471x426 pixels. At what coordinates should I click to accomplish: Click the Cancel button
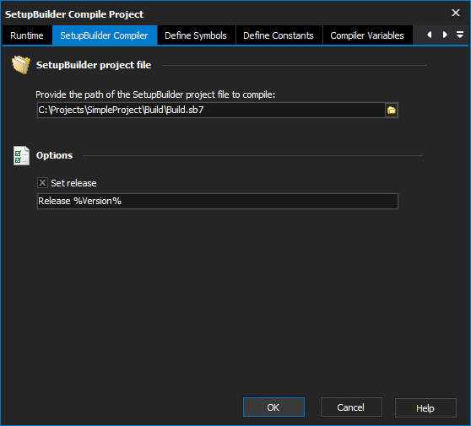(x=351, y=407)
